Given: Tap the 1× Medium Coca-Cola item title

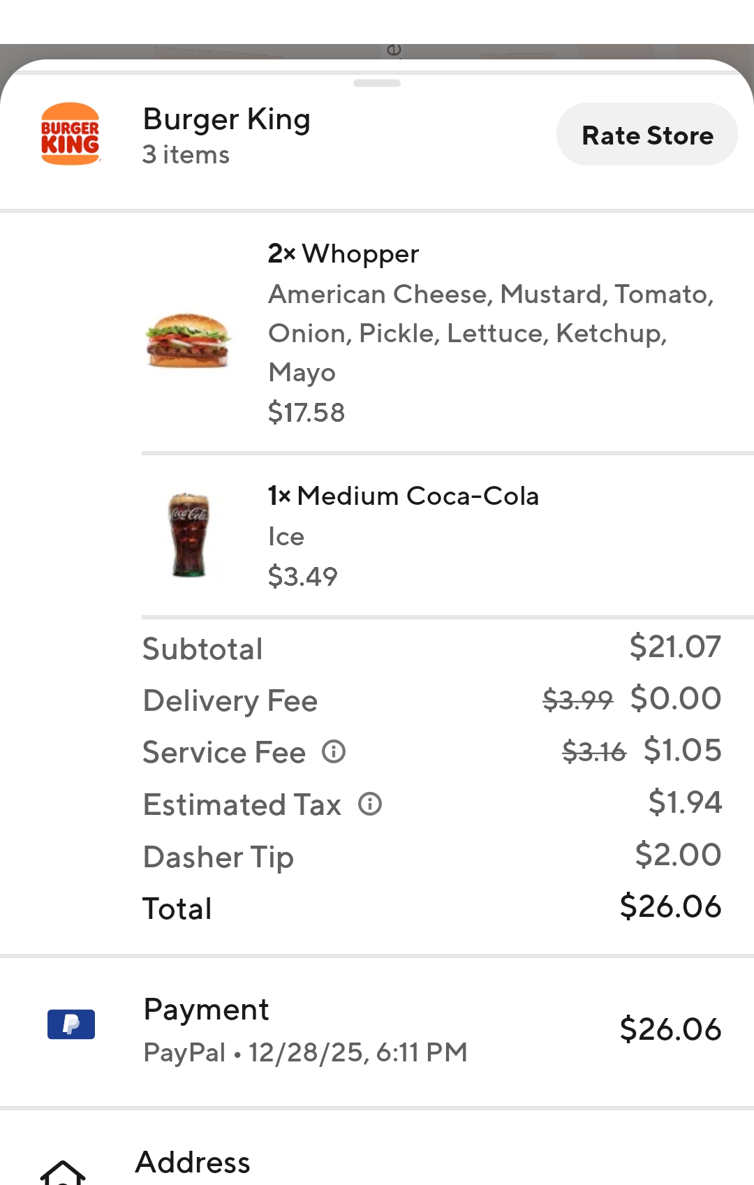Looking at the screenshot, I should click(x=404, y=496).
